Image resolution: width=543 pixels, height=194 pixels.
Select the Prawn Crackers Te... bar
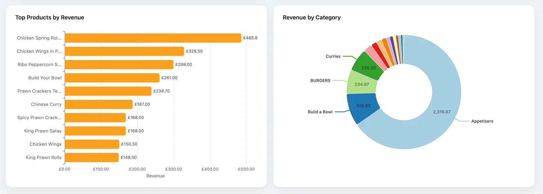point(108,91)
